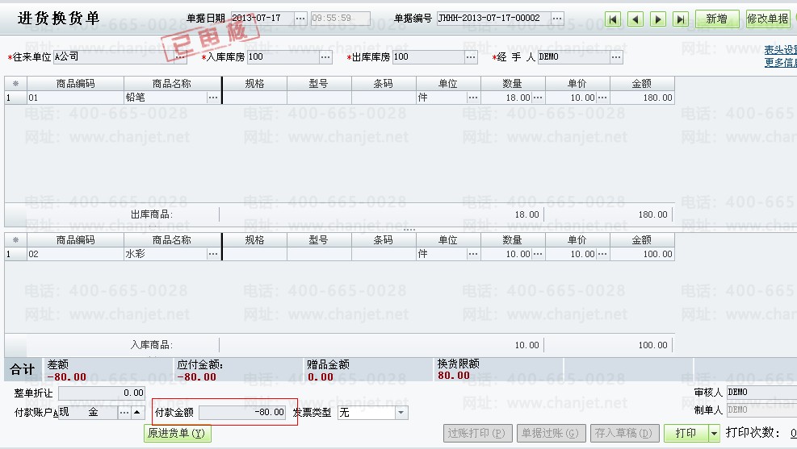797x449 pixels.
Task: Open product lookup in 铅笔 row
Action: 213,98
